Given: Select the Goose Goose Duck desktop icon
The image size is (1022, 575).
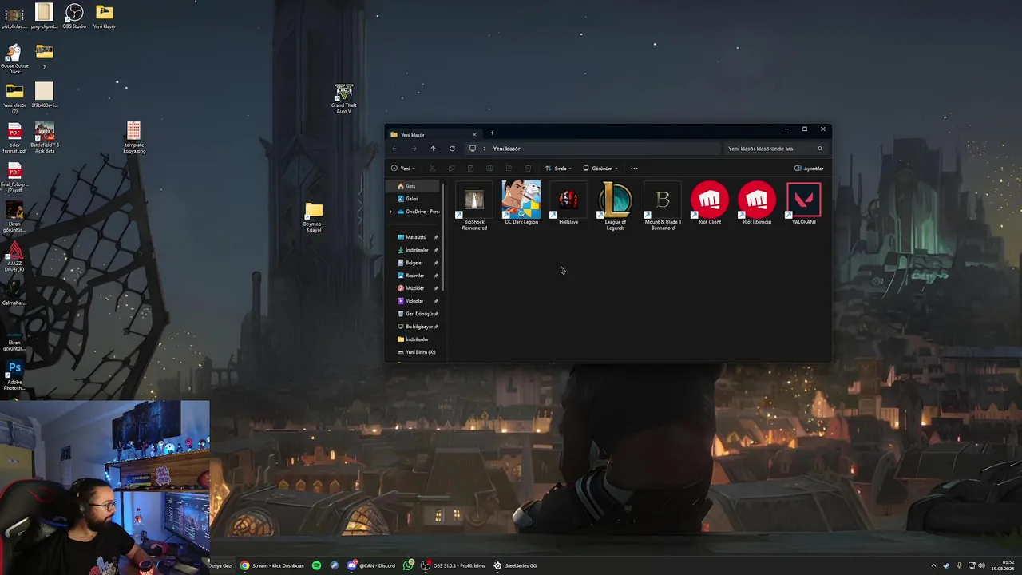Looking at the screenshot, I should (14, 59).
